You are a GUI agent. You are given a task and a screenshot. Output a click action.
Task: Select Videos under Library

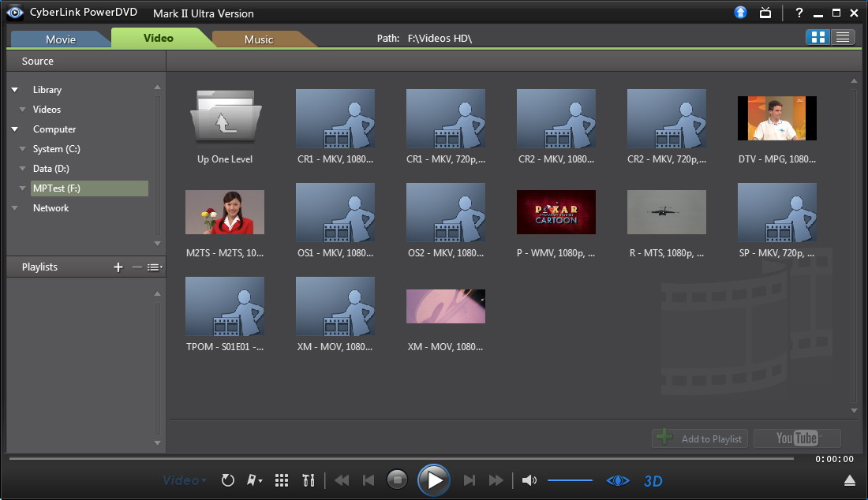tap(47, 110)
